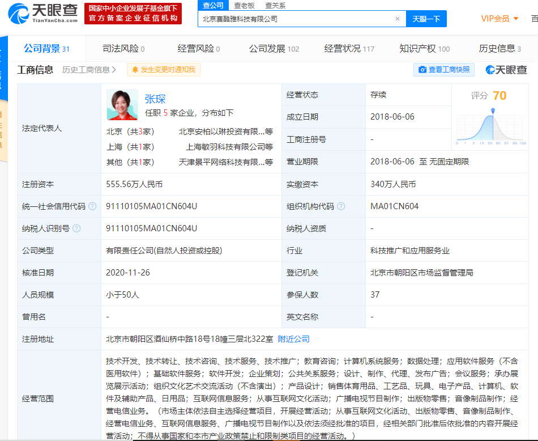Open 历史工商信息 with its chevron

[89, 70]
